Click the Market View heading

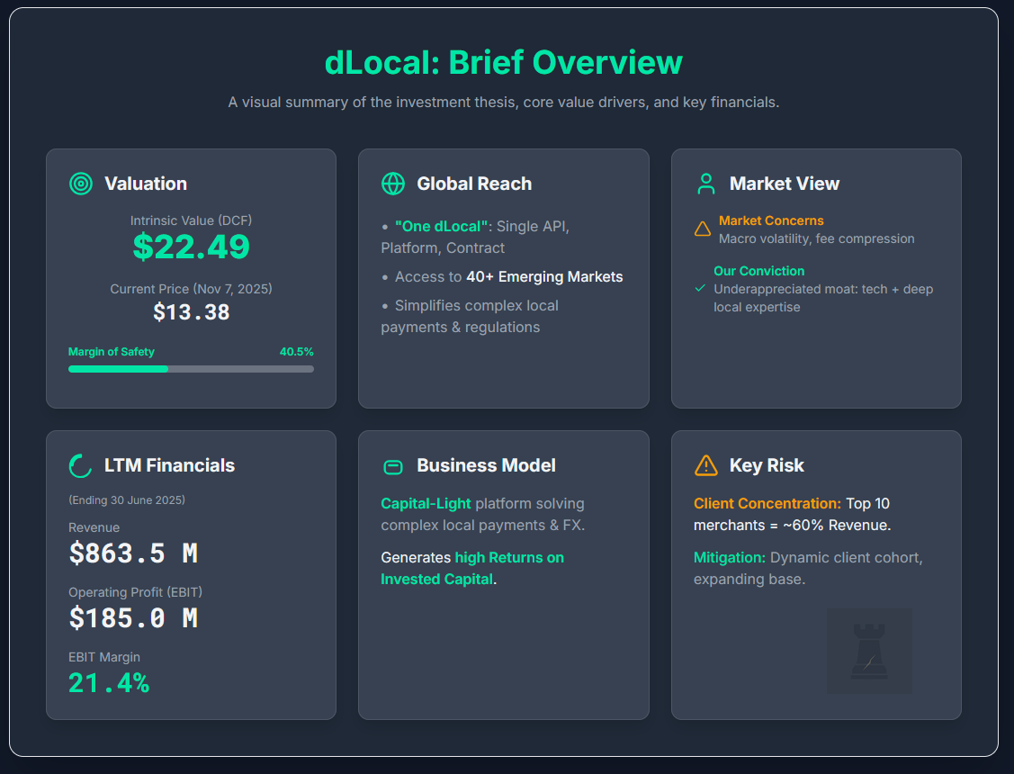point(785,184)
